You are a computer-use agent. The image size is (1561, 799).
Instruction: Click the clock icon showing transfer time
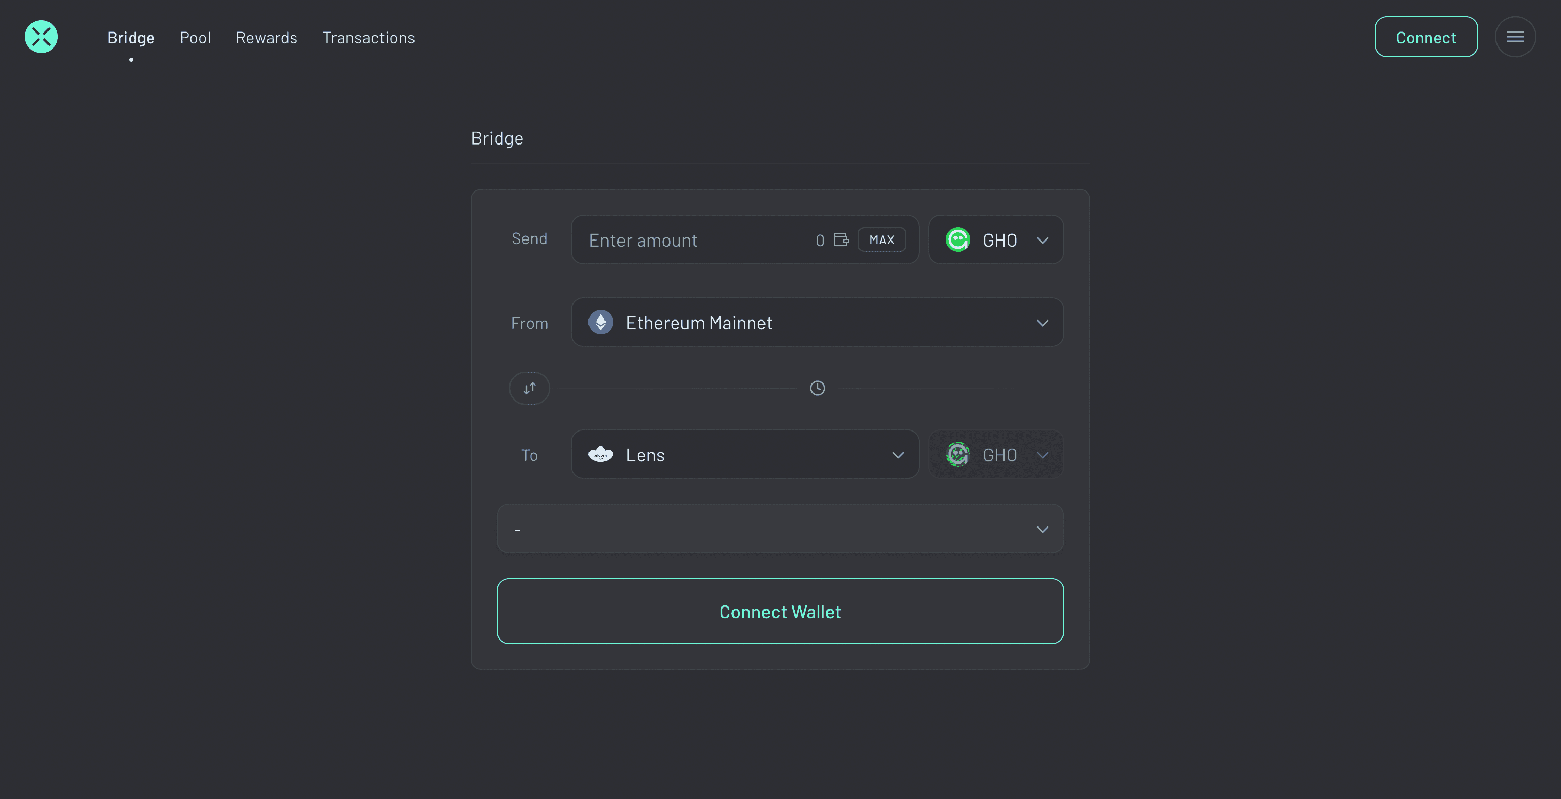coord(817,388)
